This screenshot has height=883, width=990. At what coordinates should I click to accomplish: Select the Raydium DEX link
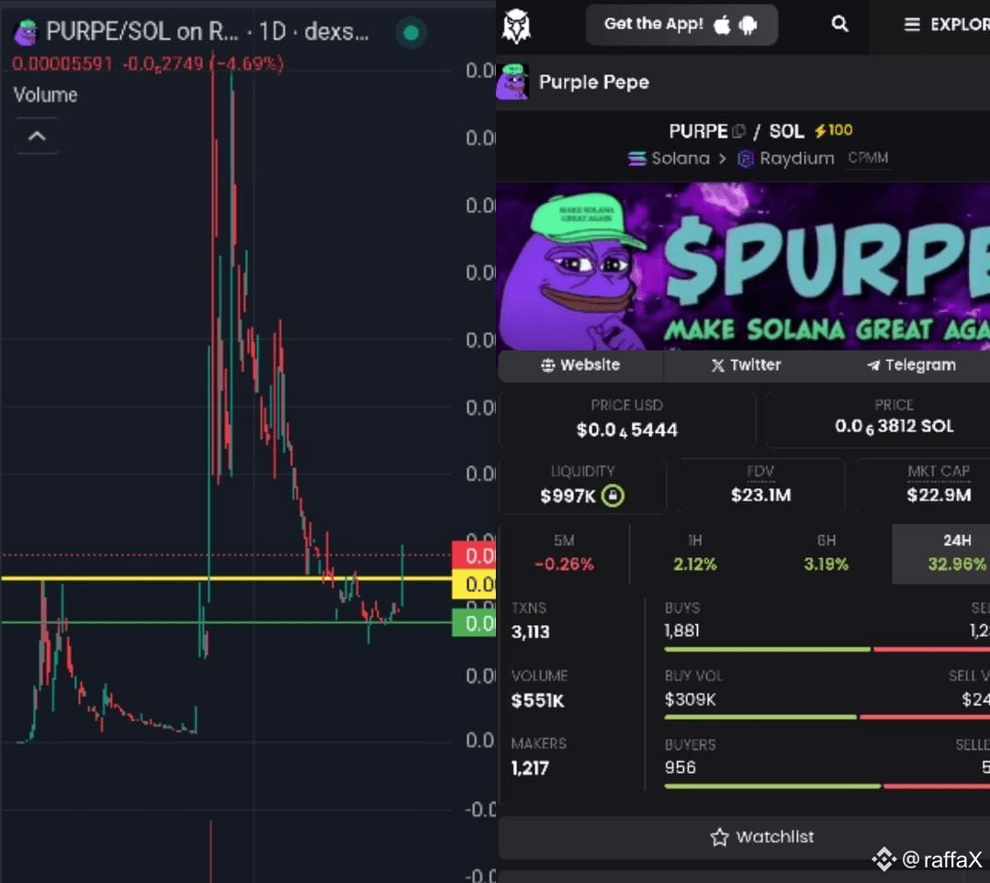(787, 159)
